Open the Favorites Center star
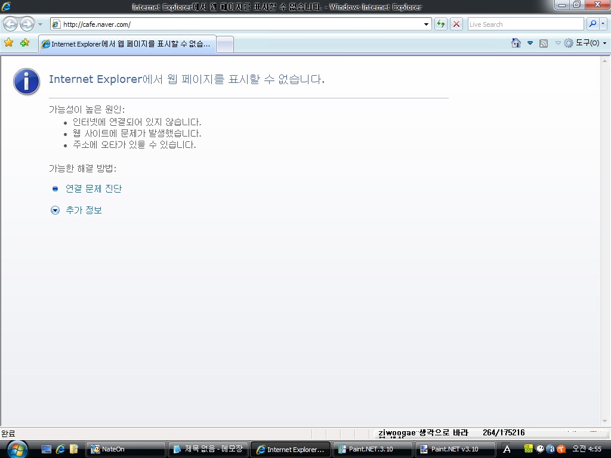 [x=8, y=42]
